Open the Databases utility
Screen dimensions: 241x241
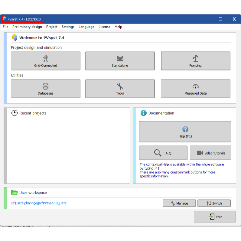(46, 89)
